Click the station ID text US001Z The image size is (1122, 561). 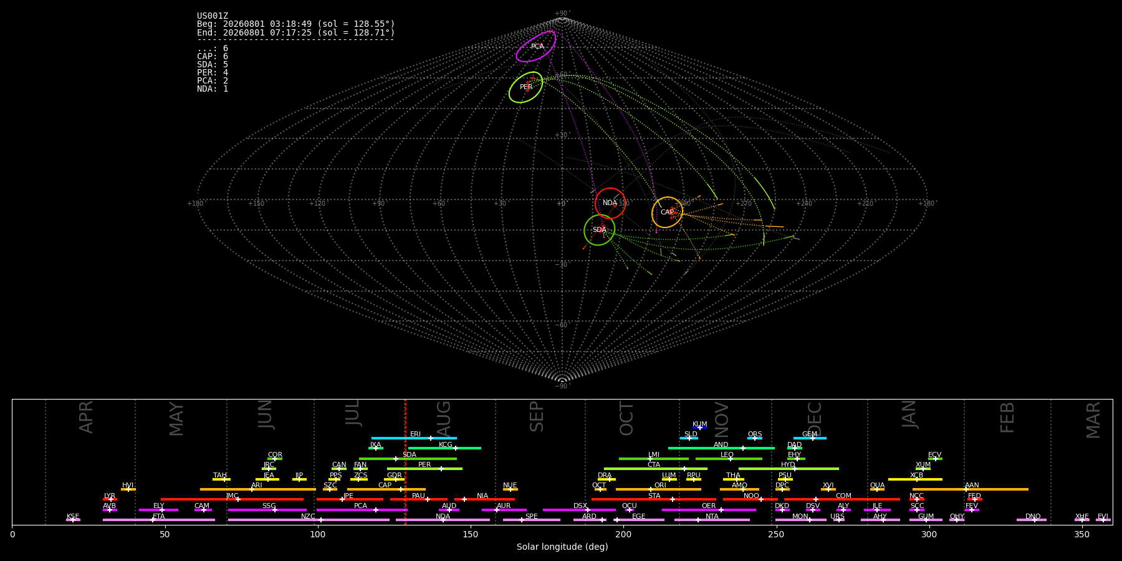[213, 16]
